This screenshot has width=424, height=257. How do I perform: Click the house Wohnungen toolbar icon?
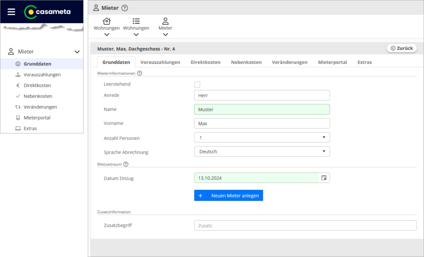pyautogui.click(x=106, y=22)
